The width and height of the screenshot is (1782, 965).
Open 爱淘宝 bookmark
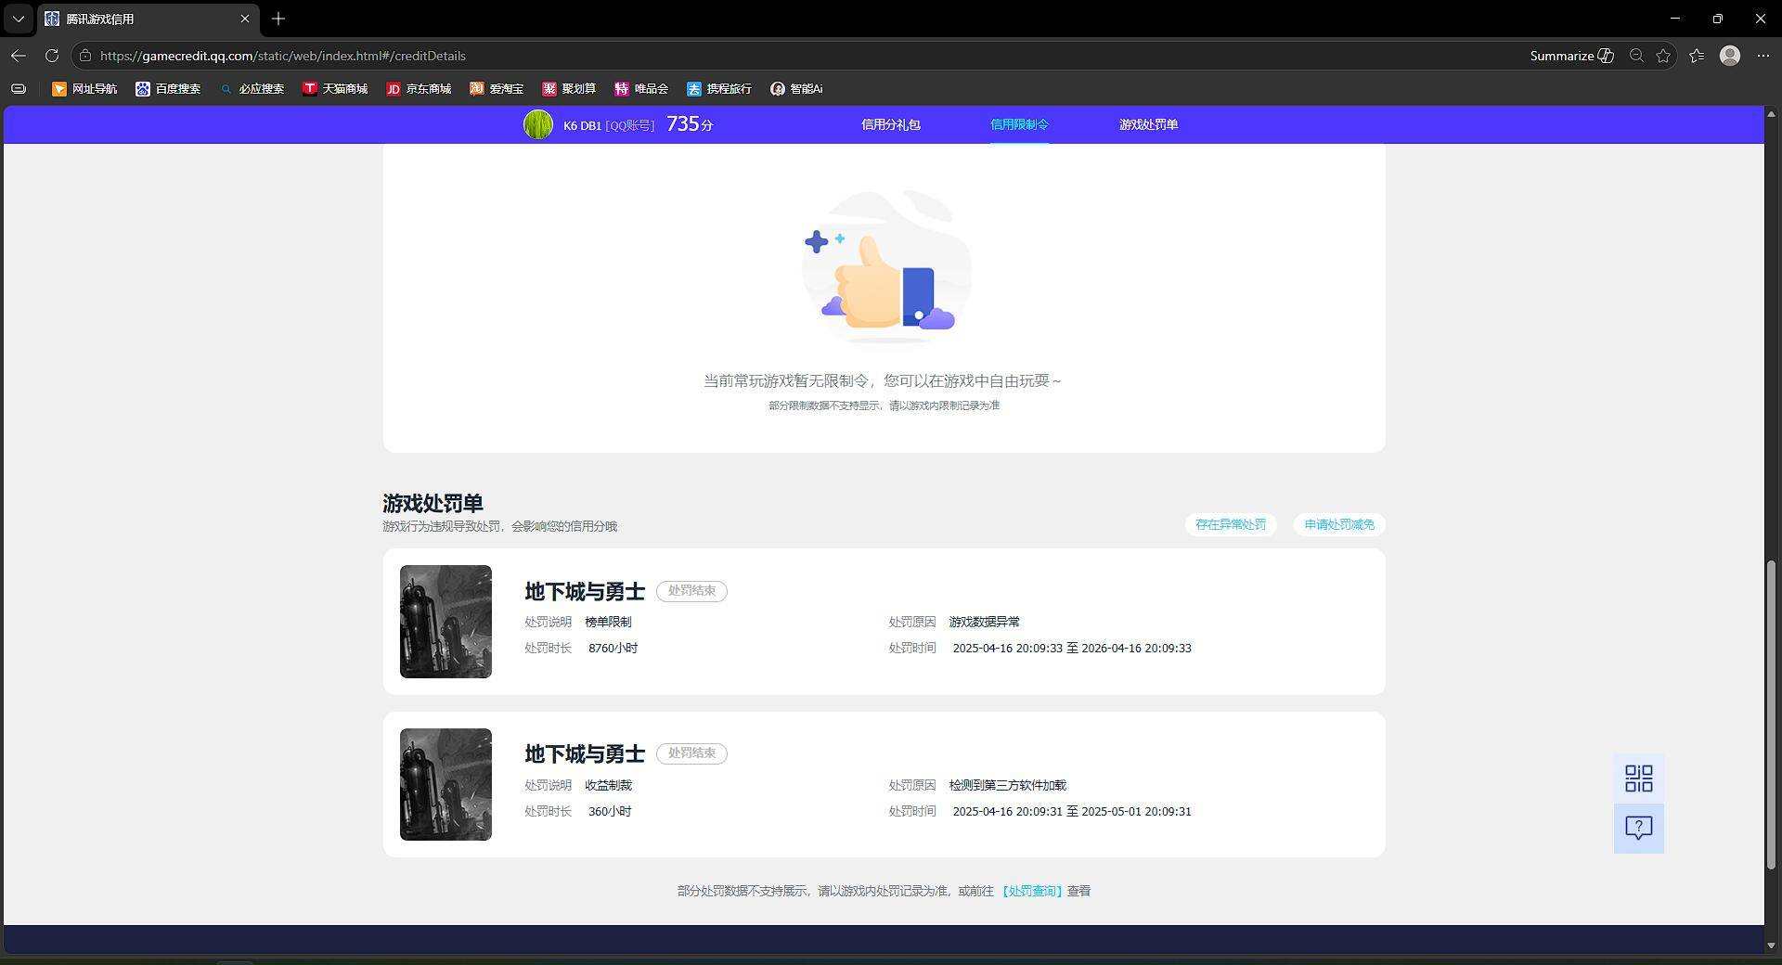497,89
